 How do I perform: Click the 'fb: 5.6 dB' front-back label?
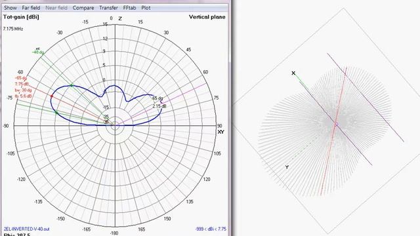point(24,96)
